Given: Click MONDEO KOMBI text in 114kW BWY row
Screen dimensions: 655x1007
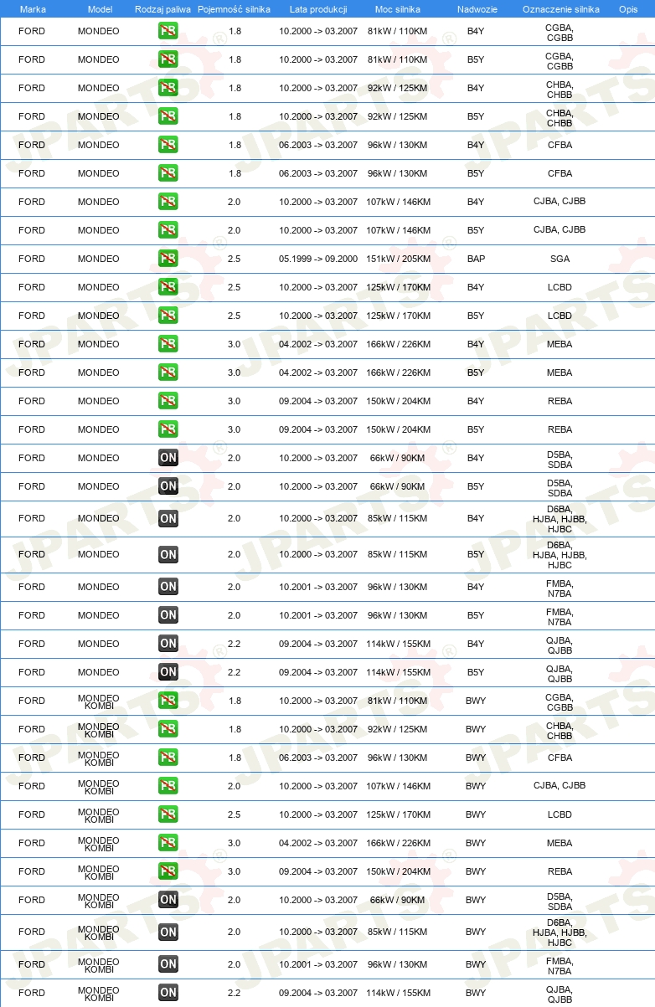Looking at the screenshot, I should point(99,994).
